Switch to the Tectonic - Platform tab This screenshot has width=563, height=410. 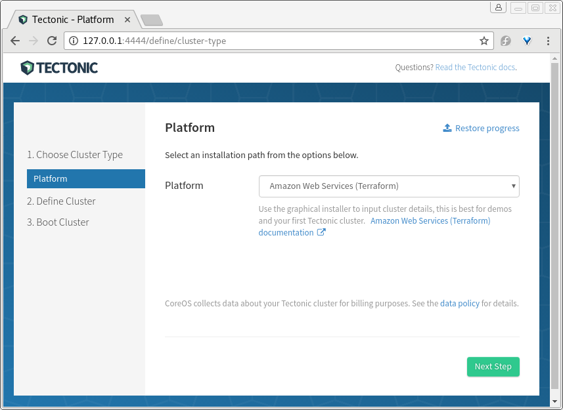pos(72,19)
